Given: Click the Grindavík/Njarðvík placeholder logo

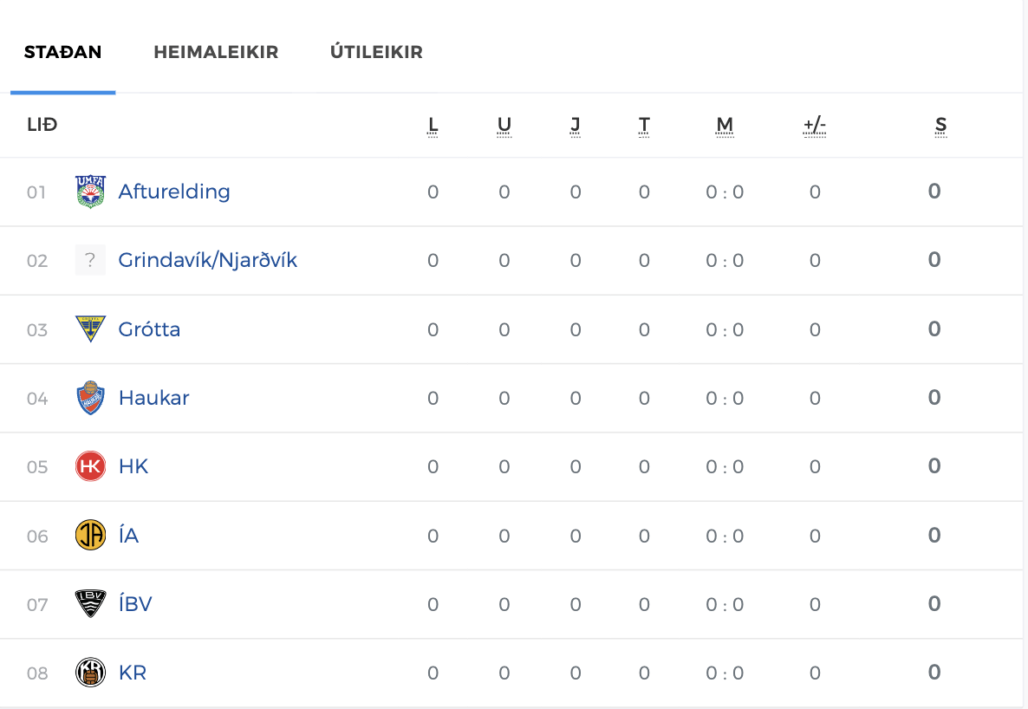Looking at the screenshot, I should 90,260.
